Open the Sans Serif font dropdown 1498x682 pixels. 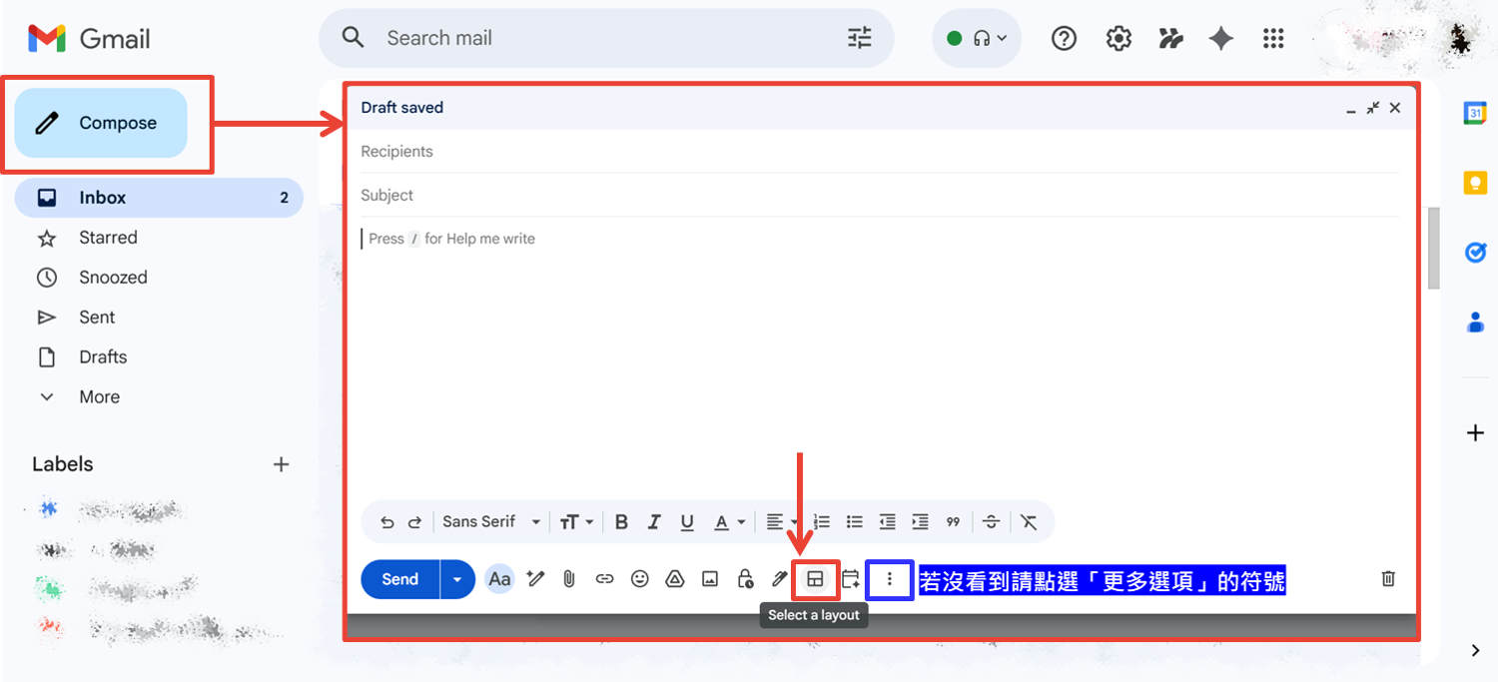coord(490,522)
